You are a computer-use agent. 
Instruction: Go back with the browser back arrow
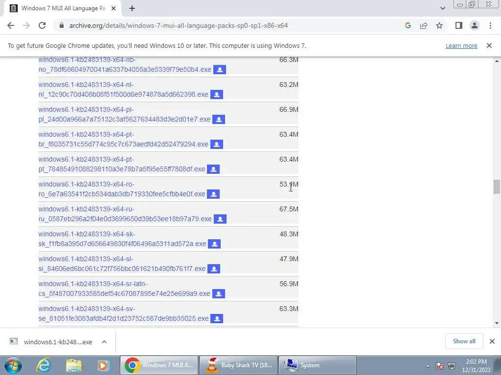click(11, 25)
